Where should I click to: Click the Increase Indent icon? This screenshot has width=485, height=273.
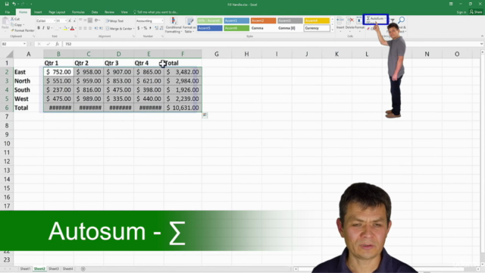101,28
